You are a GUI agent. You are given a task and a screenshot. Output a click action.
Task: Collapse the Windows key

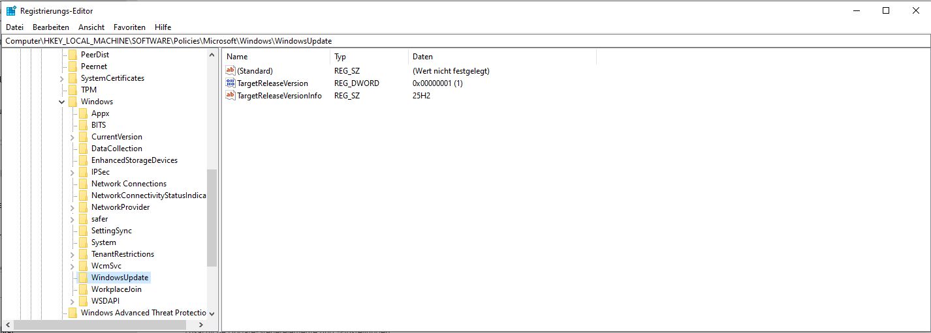click(x=62, y=102)
